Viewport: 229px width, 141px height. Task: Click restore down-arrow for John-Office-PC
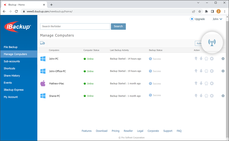[201, 71]
